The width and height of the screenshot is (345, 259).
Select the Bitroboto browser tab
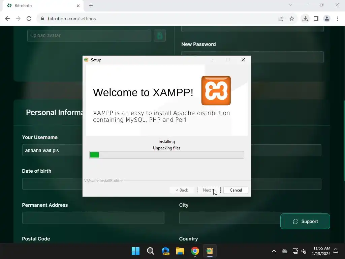[x=43, y=6]
